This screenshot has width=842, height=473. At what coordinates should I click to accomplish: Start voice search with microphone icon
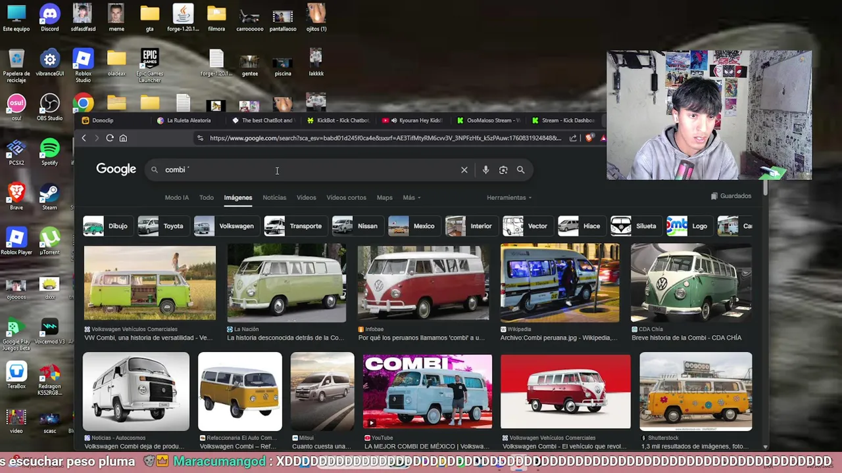(x=485, y=169)
